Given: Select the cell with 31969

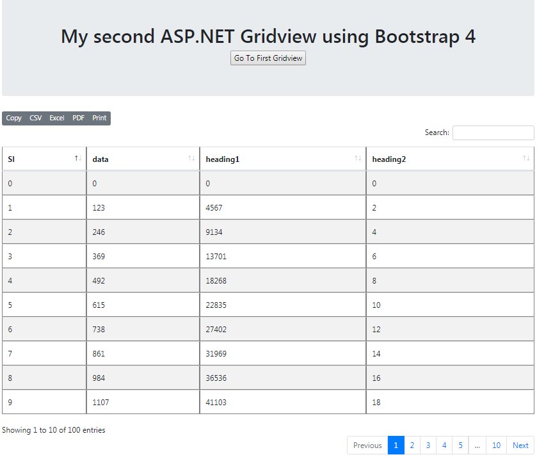Looking at the screenshot, I should tap(283, 353).
